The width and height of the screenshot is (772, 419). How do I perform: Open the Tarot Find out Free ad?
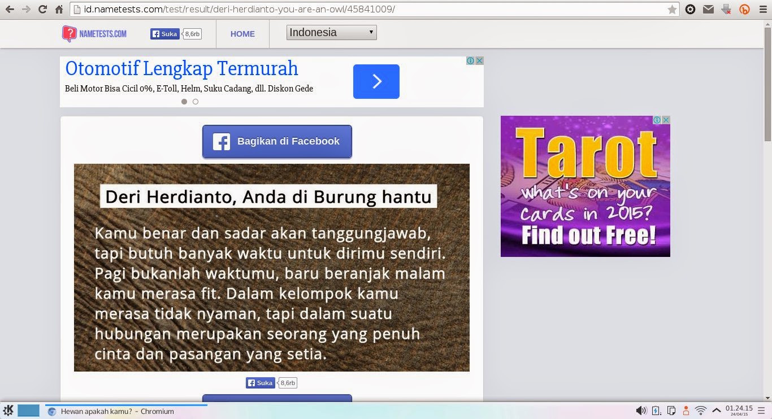coord(585,186)
